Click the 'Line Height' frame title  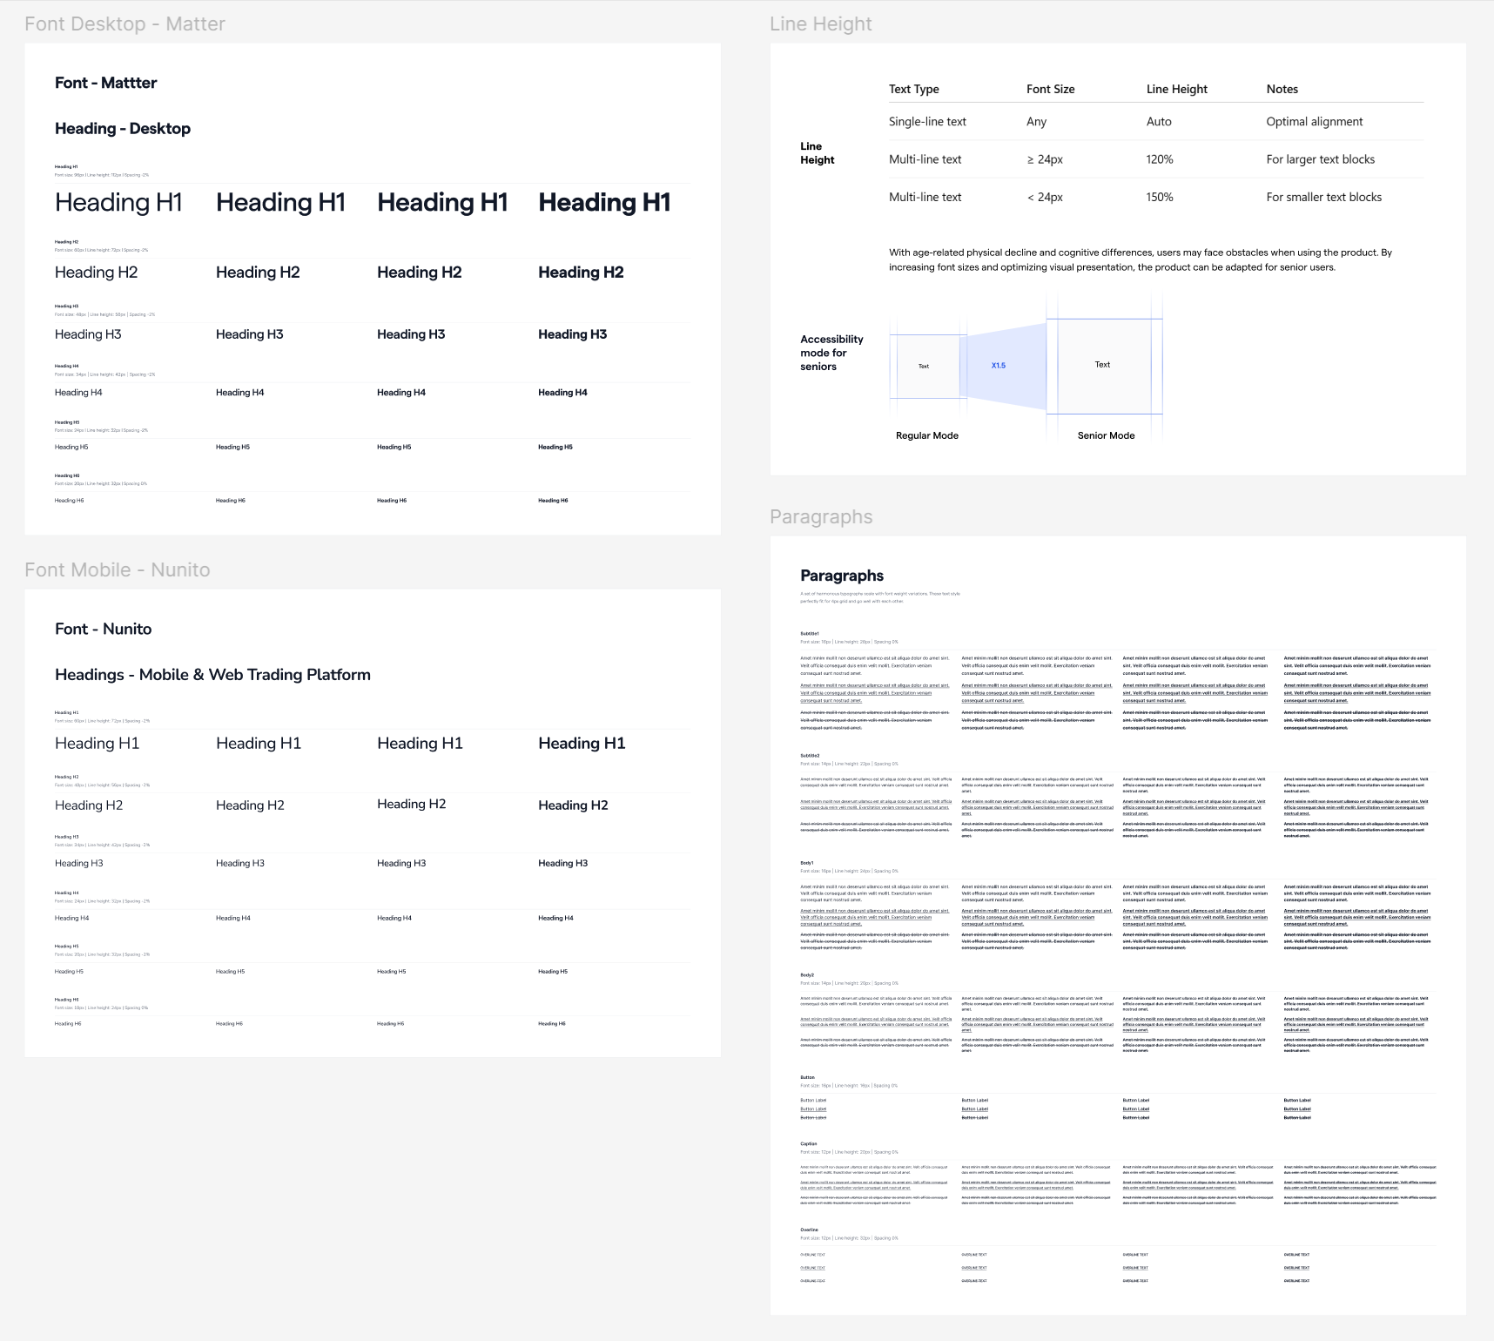click(820, 24)
